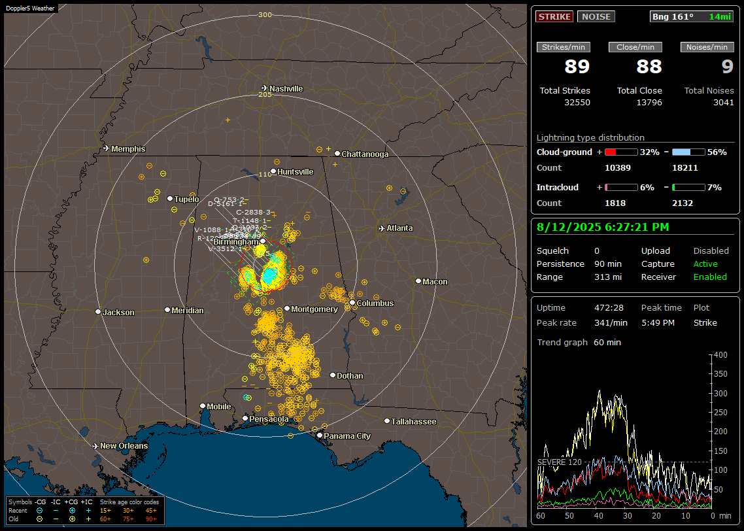Click the Capture Active status
744x531 pixels.
coord(705,264)
